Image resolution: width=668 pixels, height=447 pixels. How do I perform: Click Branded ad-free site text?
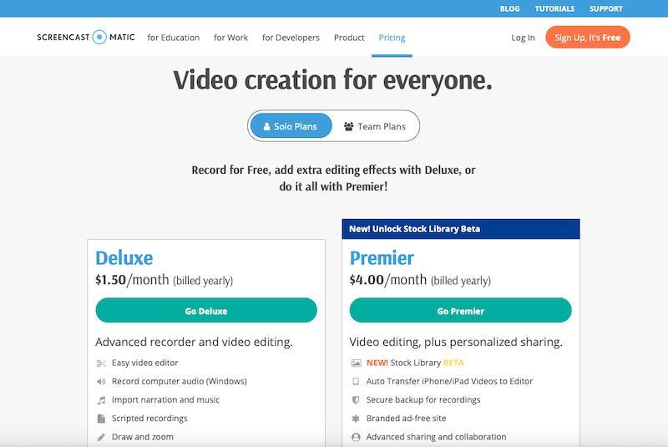[406, 418]
